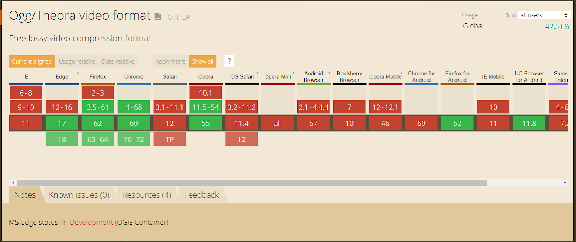Select the iOS Safari 3.2-11.2 cell
This screenshot has height=242, width=576.
click(x=242, y=107)
